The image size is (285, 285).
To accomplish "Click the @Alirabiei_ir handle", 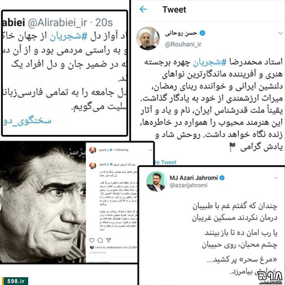I will (57, 23).
